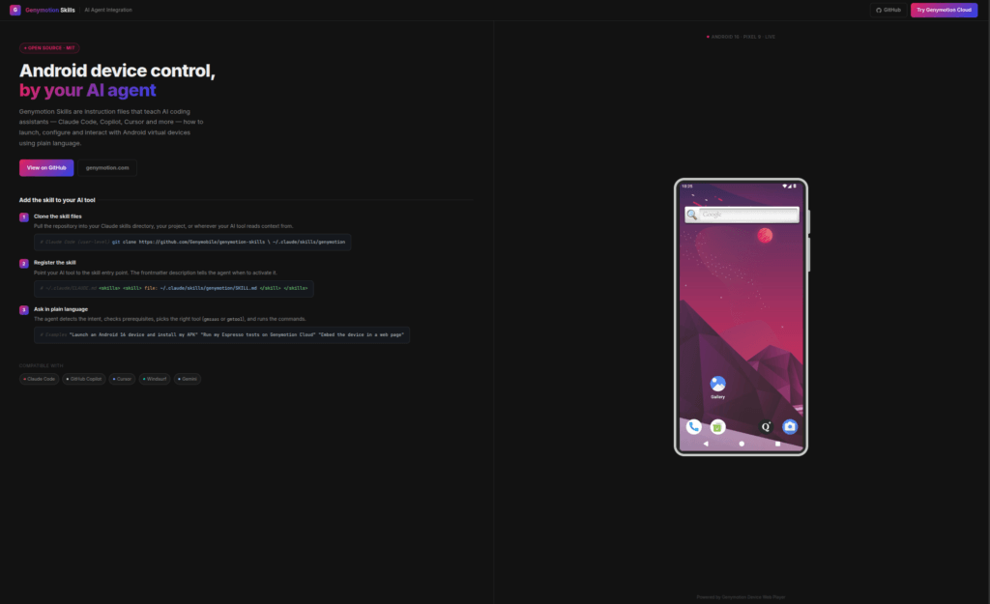Image resolution: width=990 pixels, height=604 pixels.
Task: Open GitHub link in top navigation
Action: 888,10
